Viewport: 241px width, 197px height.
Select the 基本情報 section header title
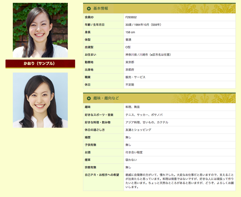pyautogui.click(x=101, y=9)
